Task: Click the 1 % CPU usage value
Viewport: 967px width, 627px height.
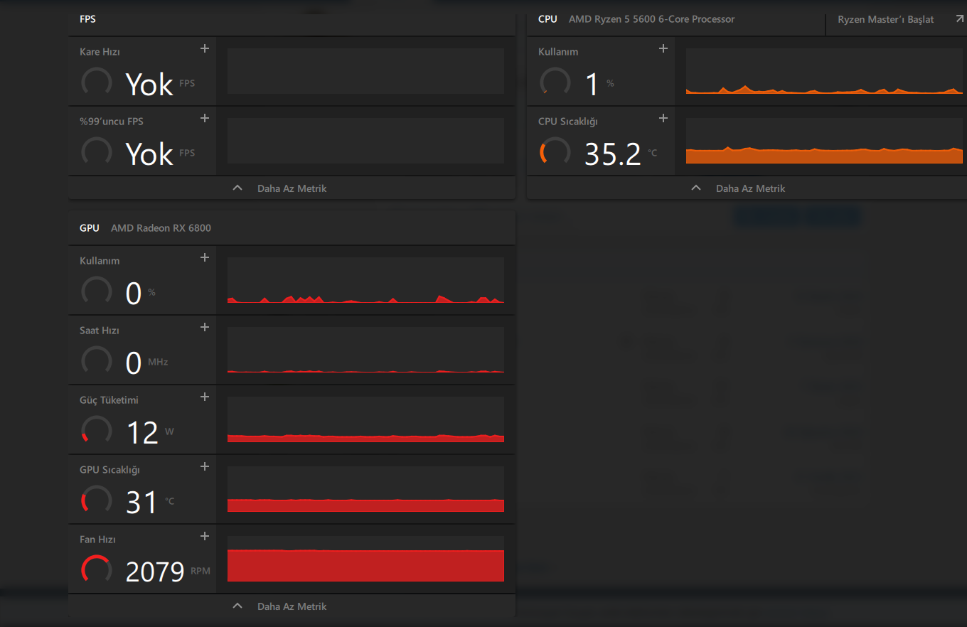Action: (592, 84)
